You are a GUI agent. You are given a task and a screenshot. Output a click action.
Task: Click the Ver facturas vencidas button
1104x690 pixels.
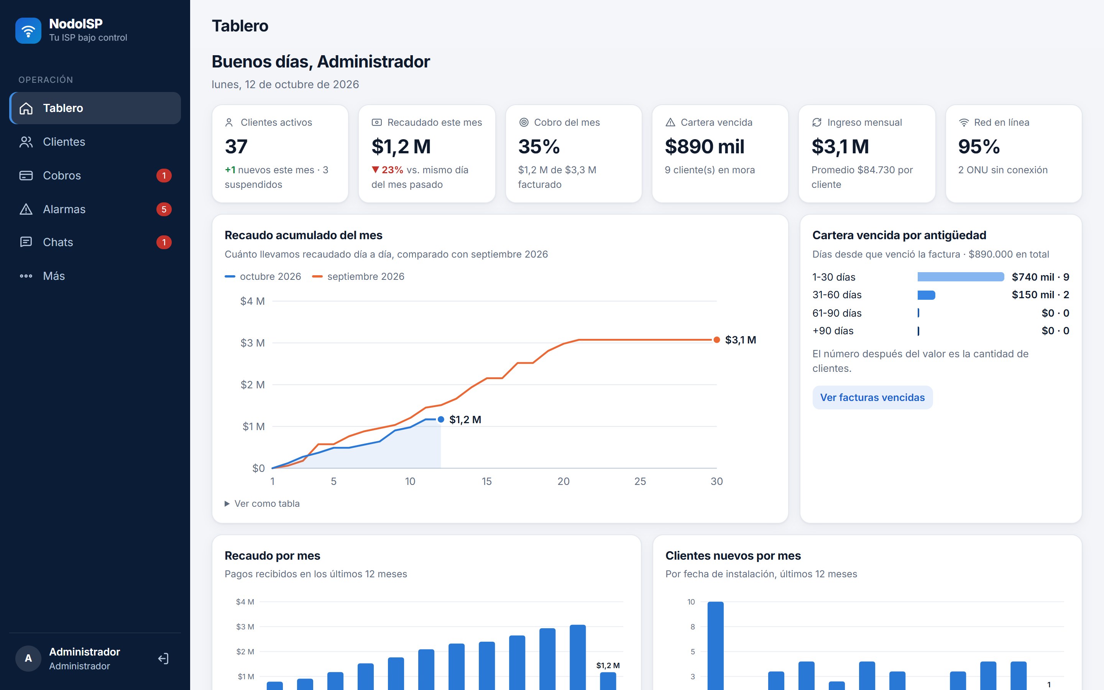click(872, 398)
